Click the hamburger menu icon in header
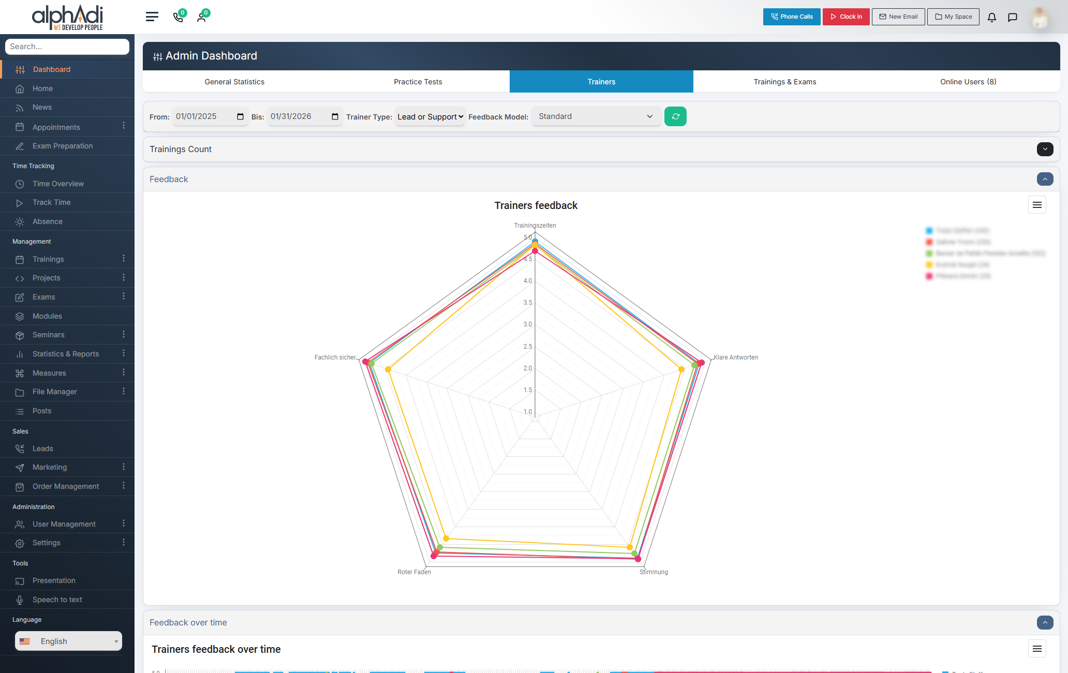This screenshot has height=673, width=1068. click(x=152, y=17)
